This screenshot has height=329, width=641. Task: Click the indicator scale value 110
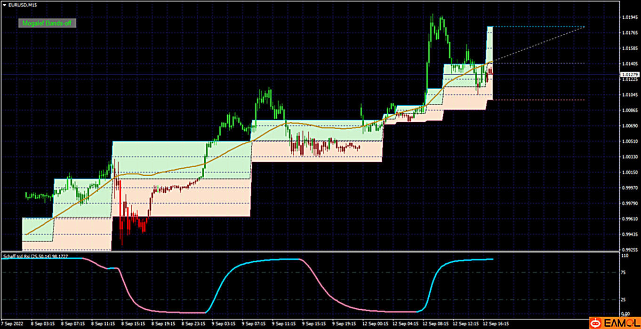[625, 256]
